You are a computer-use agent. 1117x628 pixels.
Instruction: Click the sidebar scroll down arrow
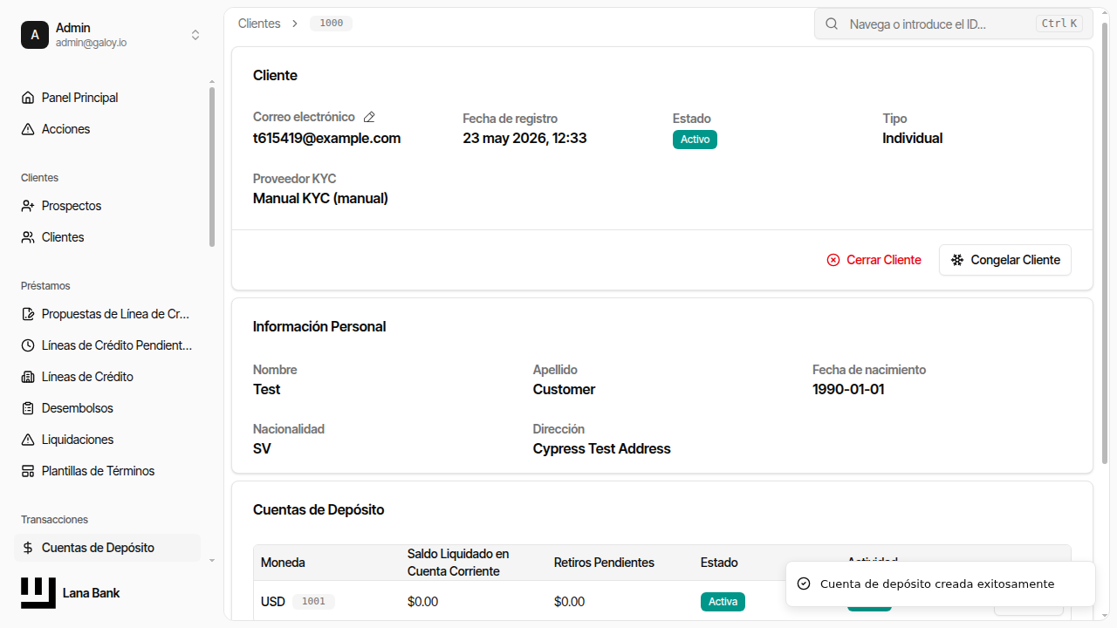coord(212,561)
